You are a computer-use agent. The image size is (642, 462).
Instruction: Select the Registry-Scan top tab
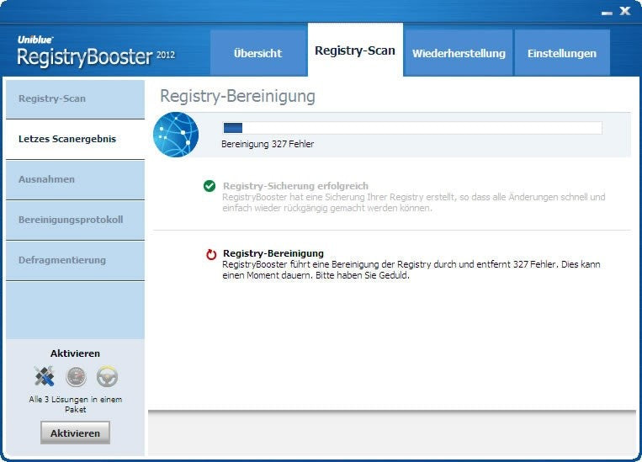[x=355, y=50]
